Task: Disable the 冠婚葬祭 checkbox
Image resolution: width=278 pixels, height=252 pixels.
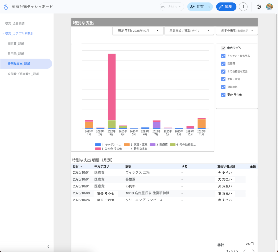Action: pyautogui.click(x=223, y=87)
